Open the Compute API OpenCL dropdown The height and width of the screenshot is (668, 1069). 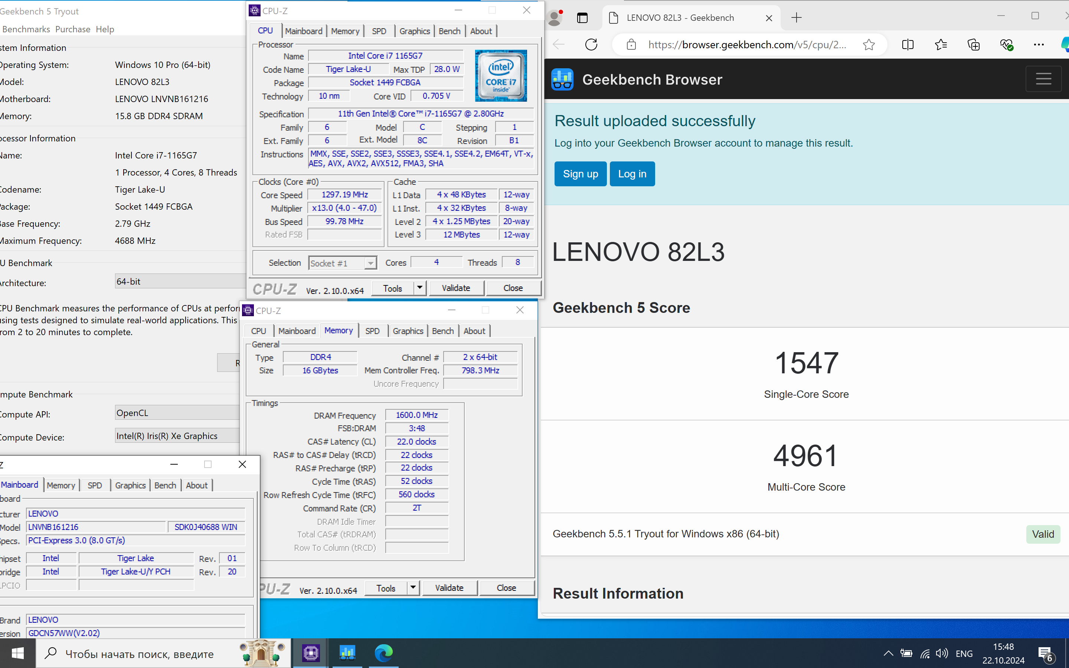tap(177, 413)
